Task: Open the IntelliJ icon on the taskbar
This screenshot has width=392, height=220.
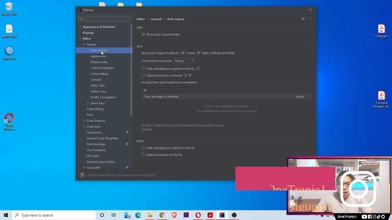Action: tap(222, 215)
